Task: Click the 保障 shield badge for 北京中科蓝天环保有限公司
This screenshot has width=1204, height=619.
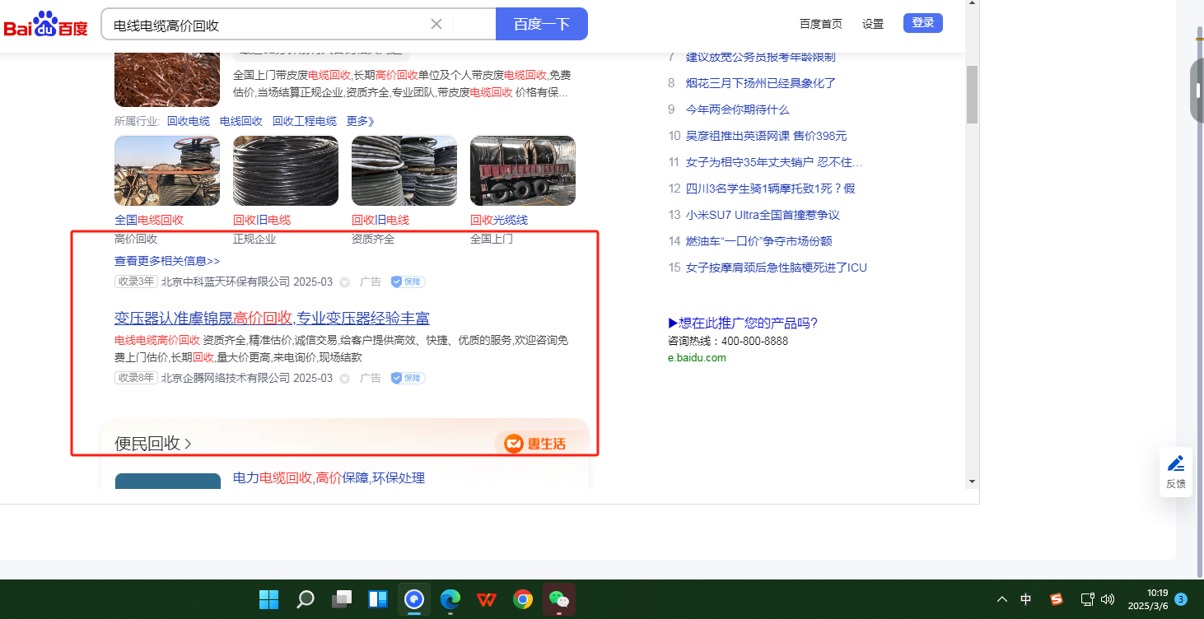Action: (408, 282)
